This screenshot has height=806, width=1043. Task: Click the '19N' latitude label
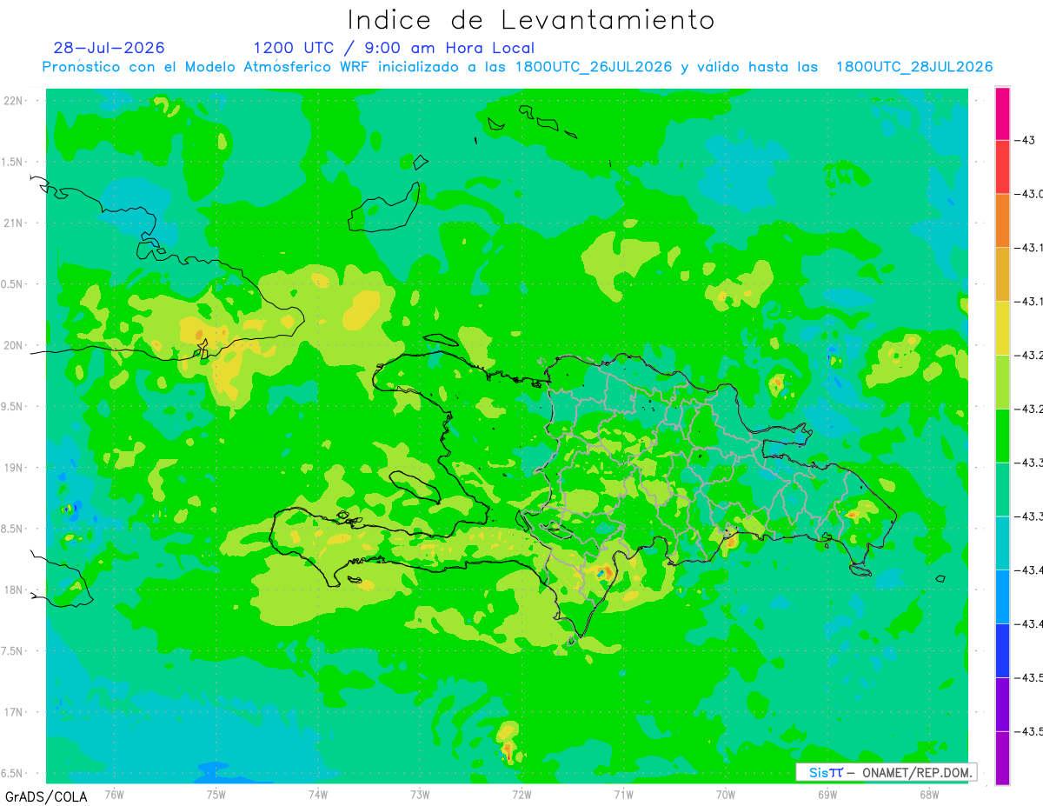click(14, 467)
